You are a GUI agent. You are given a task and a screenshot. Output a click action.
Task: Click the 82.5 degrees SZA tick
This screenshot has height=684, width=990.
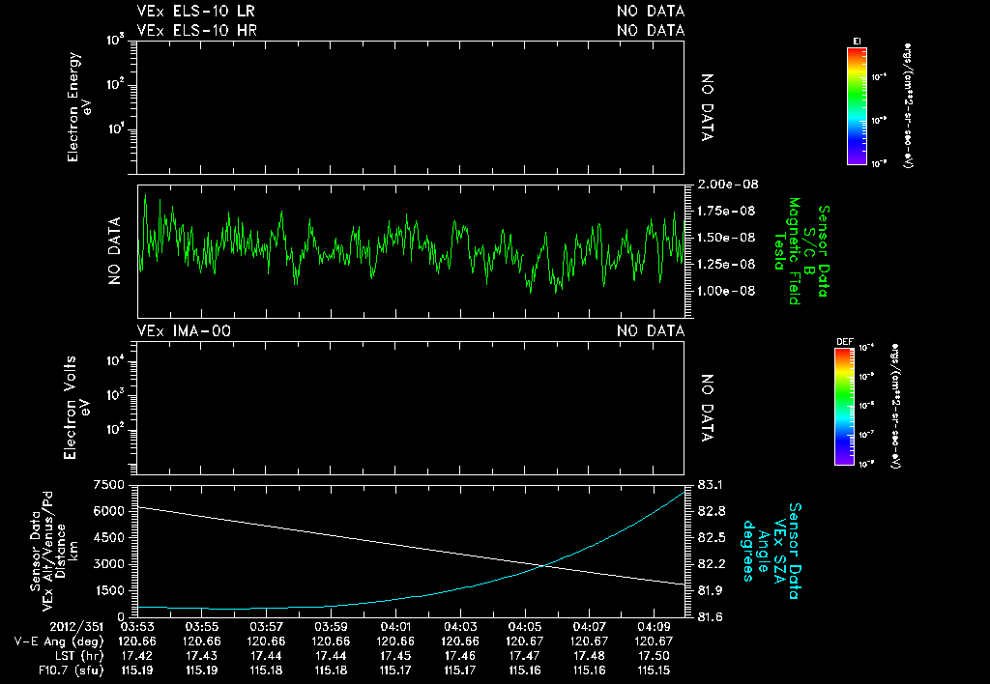coord(711,537)
